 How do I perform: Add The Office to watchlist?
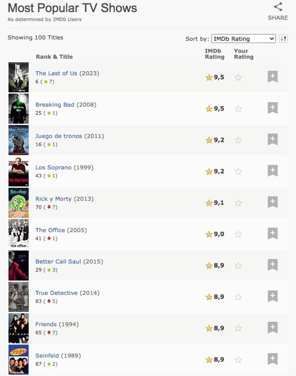(x=273, y=234)
